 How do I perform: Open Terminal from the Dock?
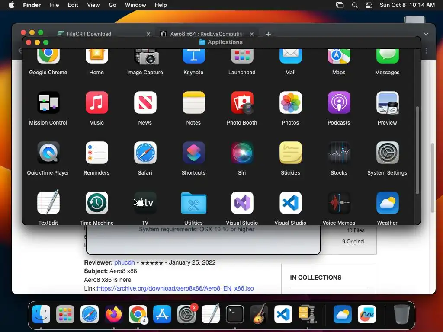pyautogui.click(x=235, y=314)
